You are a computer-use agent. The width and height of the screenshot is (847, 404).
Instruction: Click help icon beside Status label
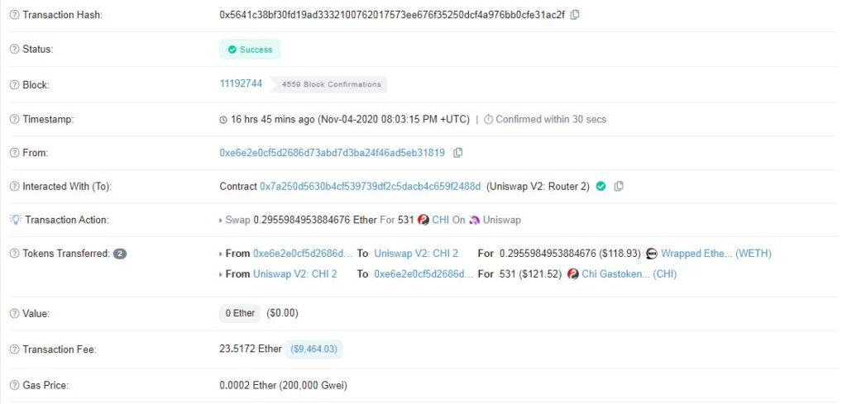tap(15, 49)
